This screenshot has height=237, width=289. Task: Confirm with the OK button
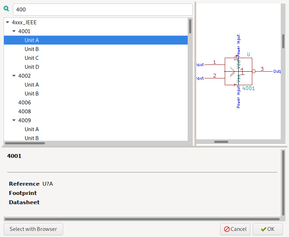[268, 229]
